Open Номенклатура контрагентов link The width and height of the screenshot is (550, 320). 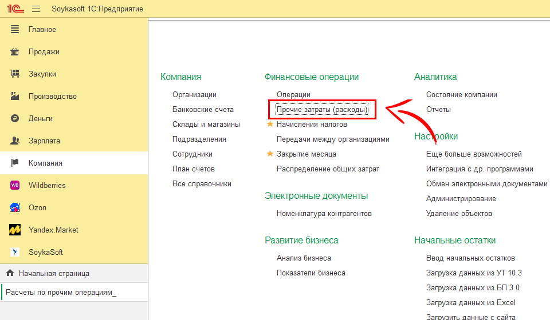point(324,213)
